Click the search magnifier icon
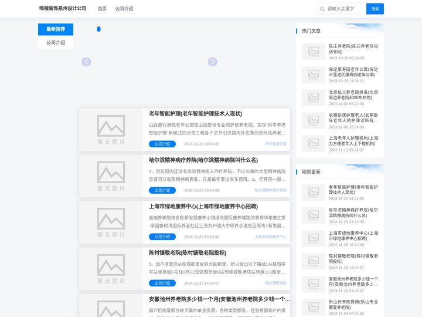Screen dimensions: 422x317 point(322,9)
